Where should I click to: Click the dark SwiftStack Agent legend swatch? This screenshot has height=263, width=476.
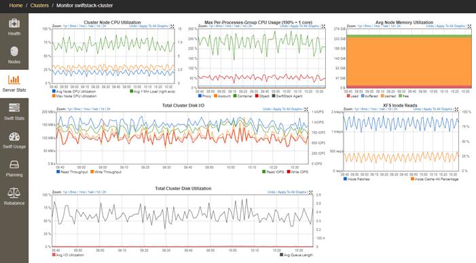click(x=274, y=96)
